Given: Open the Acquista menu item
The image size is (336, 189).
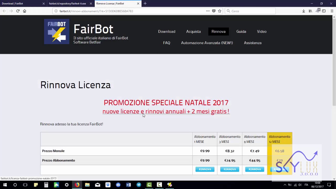Looking at the screenshot, I should (x=193, y=31).
